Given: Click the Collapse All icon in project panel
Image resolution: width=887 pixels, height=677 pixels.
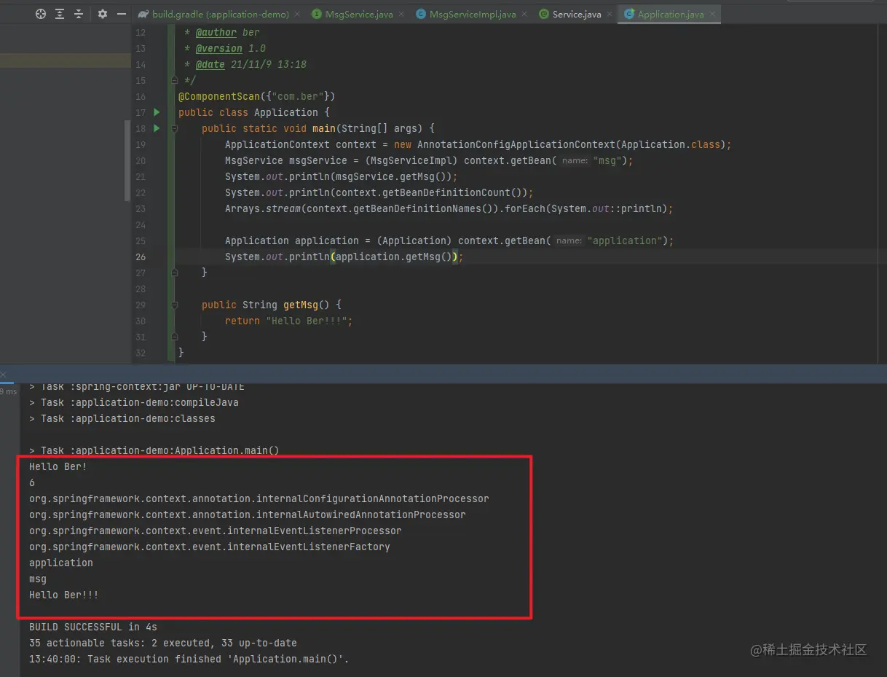Looking at the screenshot, I should pyautogui.click(x=79, y=14).
